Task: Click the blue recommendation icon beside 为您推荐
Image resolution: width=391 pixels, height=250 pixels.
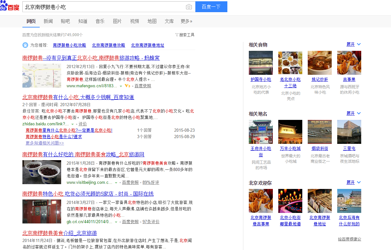Action: coord(25,45)
